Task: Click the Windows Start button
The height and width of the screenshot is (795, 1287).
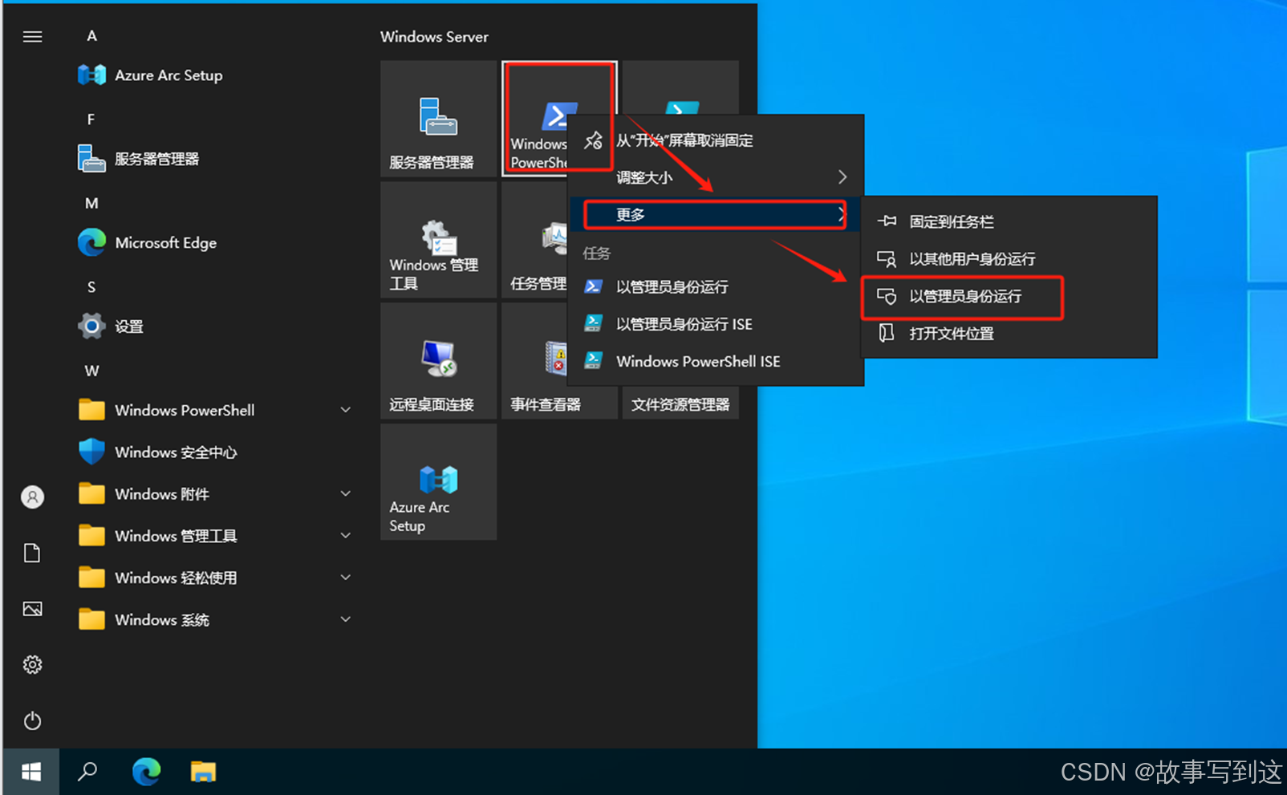Action: point(31,772)
